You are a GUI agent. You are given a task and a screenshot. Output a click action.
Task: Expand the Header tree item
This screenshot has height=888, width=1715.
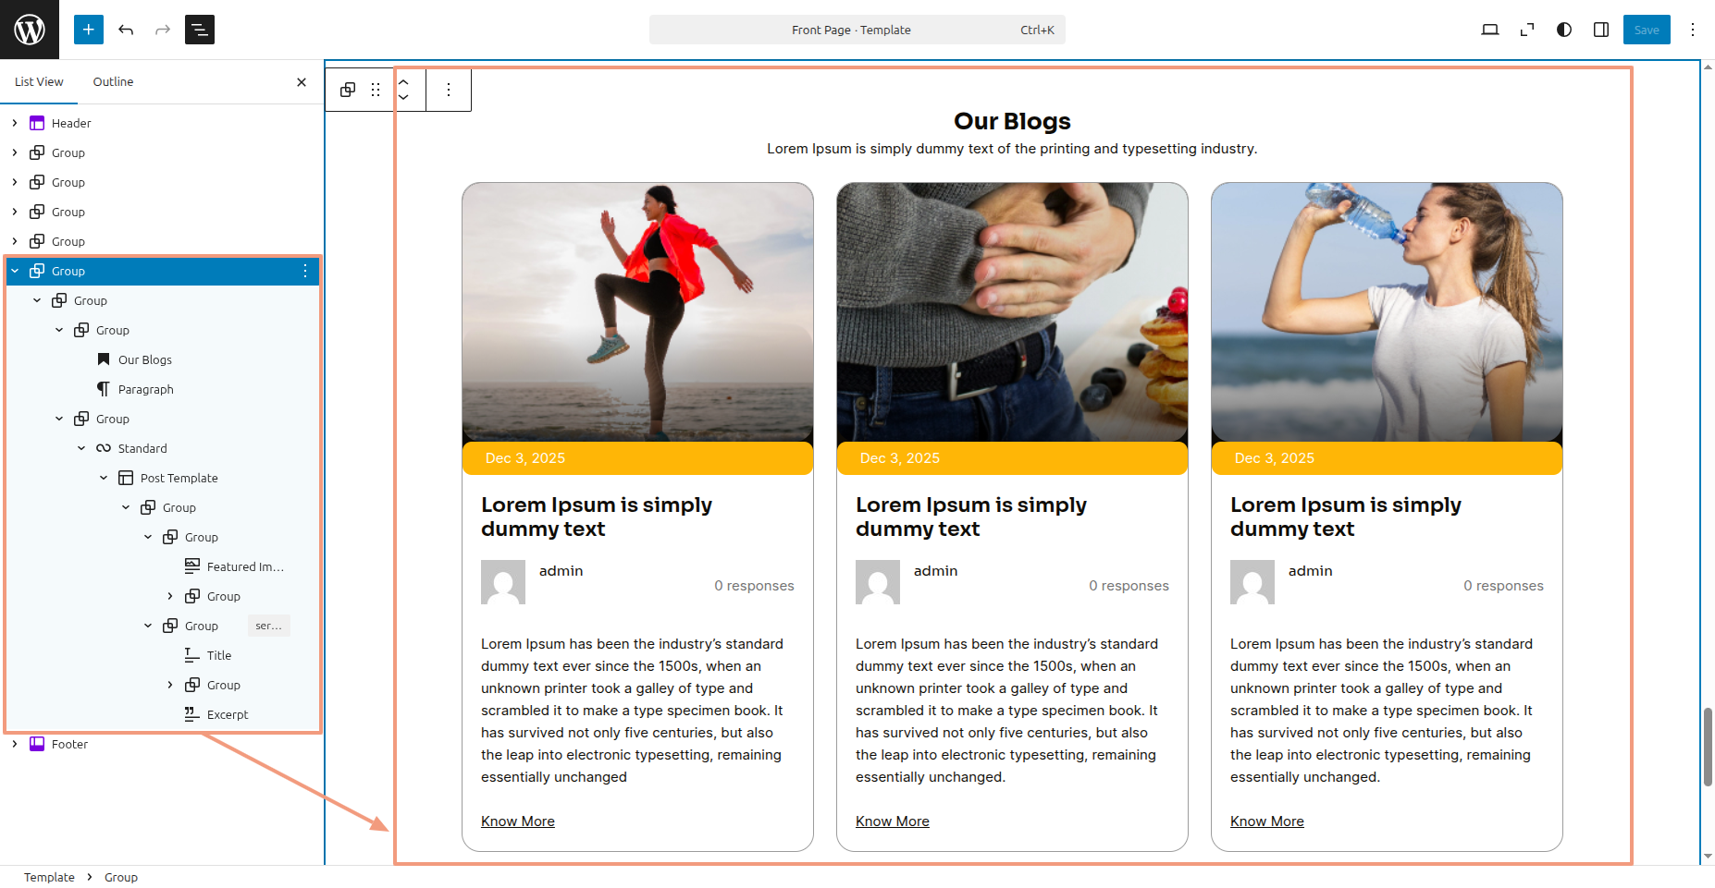tap(15, 123)
